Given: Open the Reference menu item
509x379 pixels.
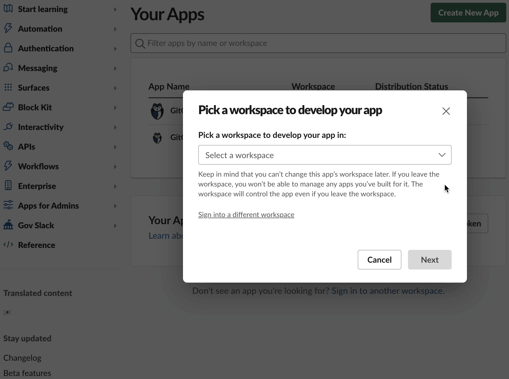Looking at the screenshot, I should pyautogui.click(x=37, y=245).
